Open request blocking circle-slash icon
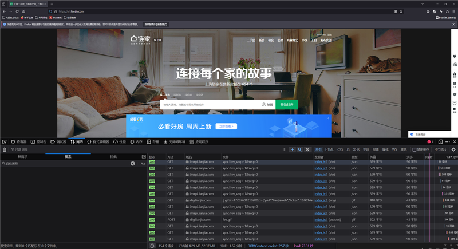The width and height of the screenshot is (458, 249). 307,149
